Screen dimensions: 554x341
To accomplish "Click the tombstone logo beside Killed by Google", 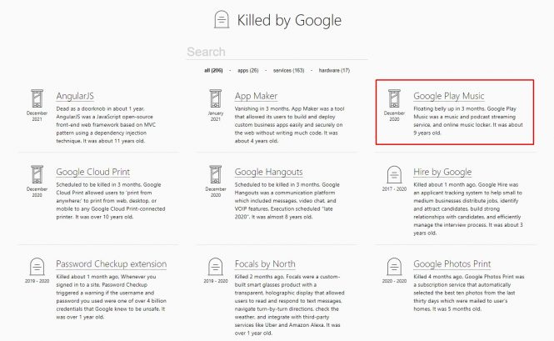I will (x=221, y=19).
